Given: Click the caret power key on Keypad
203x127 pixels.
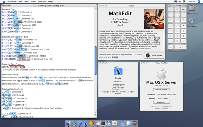Looking at the screenshot, I should coord(171,9).
